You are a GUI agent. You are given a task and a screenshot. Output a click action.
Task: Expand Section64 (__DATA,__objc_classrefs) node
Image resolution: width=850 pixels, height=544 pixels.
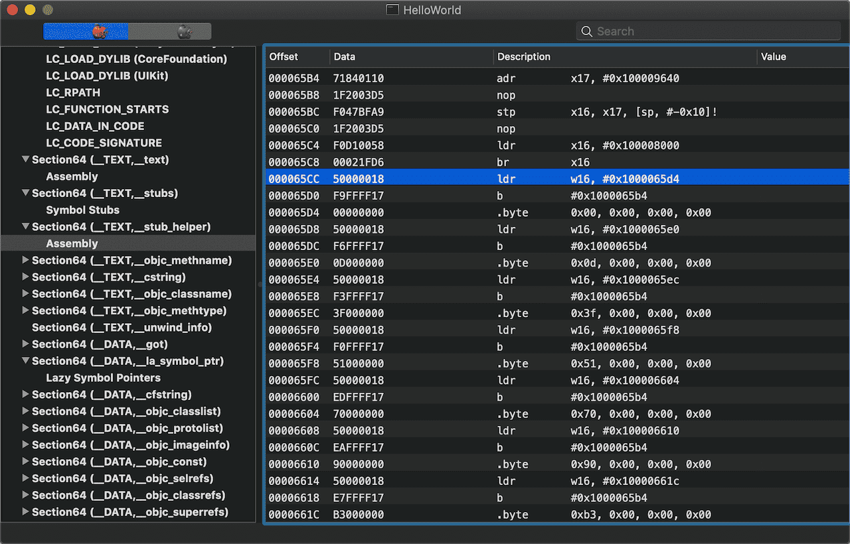point(26,495)
